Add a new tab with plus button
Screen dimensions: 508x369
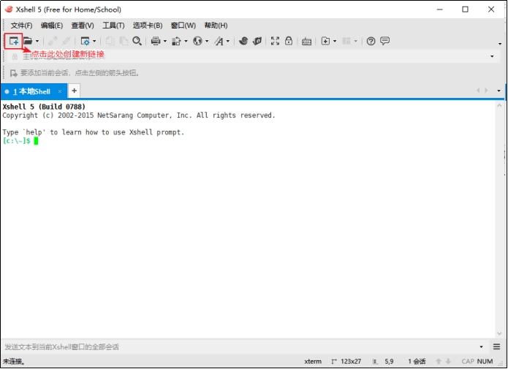pos(75,91)
